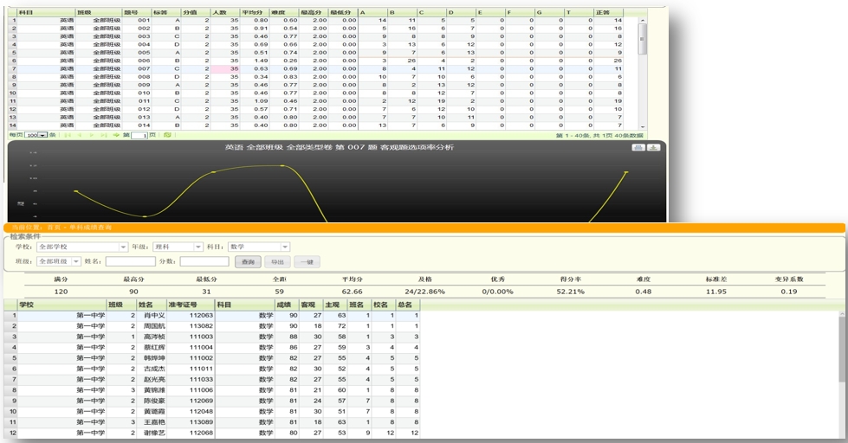Viewport: 848px width, 443px height.
Task: Sort by 正答 column header in item table
Action: [x=608, y=12]
